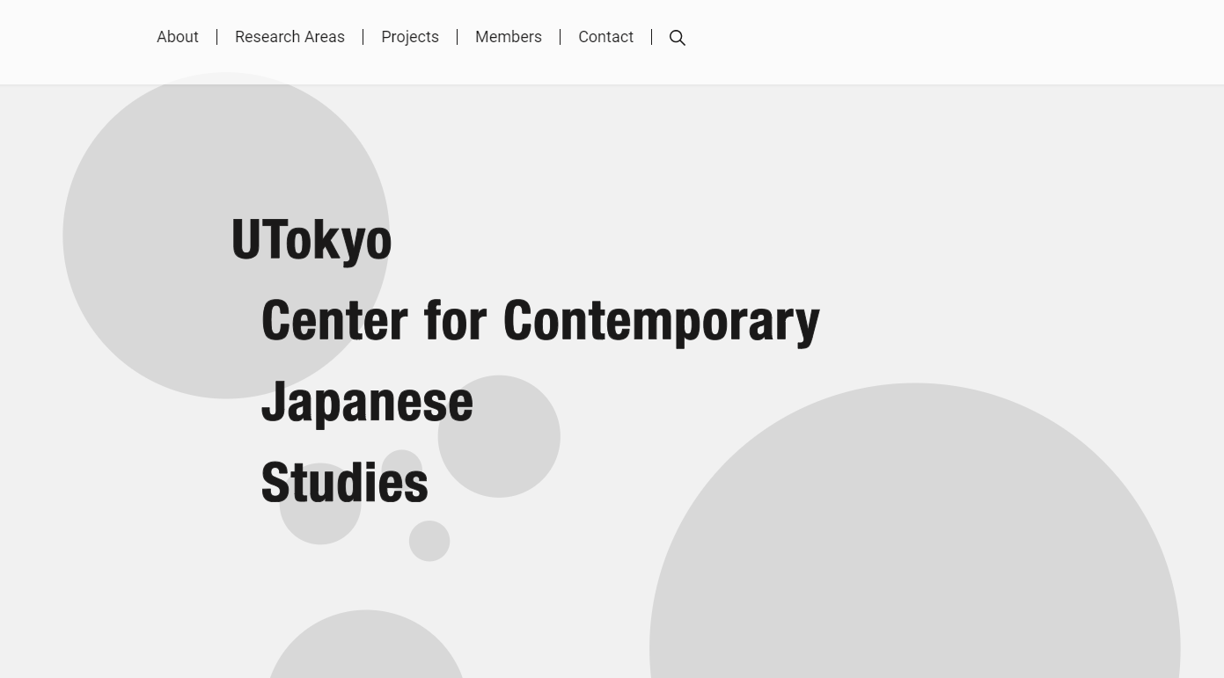Open the About menu item

[x=178, y=37]
